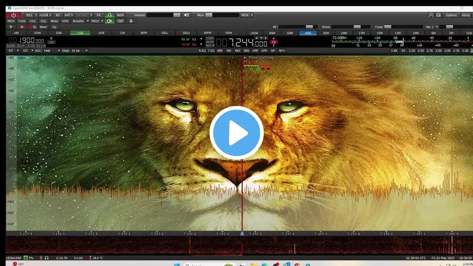Open the user profile icon
This screenshot has width=473, height=266.
(x=431, y=15)
